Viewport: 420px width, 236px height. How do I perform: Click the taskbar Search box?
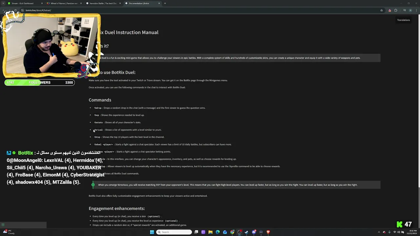point(174,232)
